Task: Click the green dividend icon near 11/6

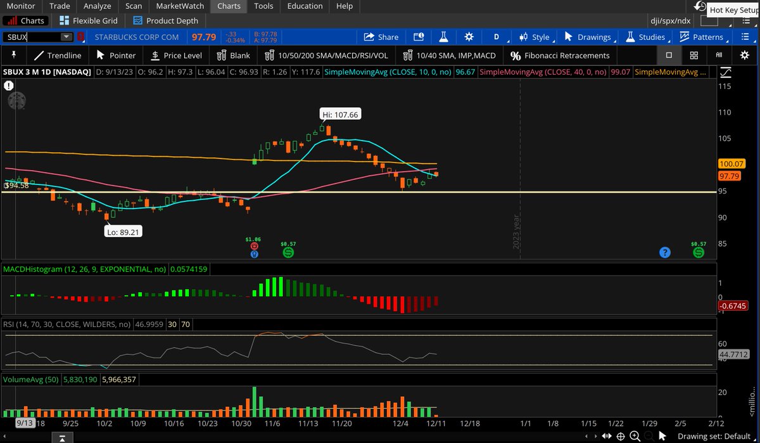Action: [x=288, y=252]
